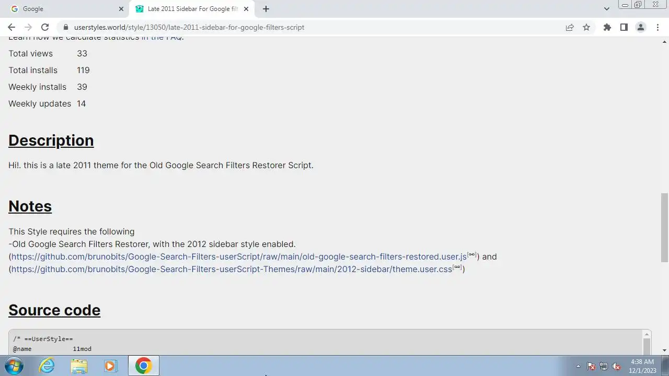The height and width of the screenshot is (376, 669).
Task: Click the browser forward arrow
Action: tap(28, 27)
